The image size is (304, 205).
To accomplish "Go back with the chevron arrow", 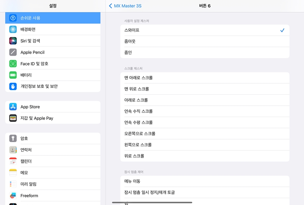I will 111,6.
